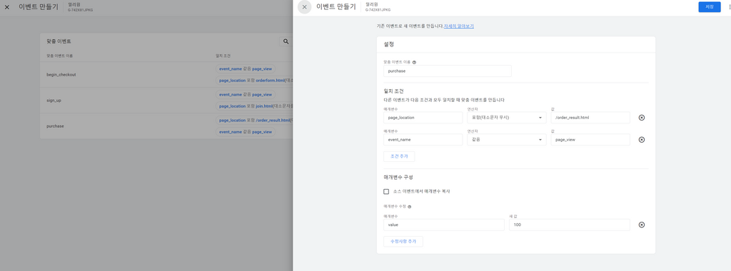Click the help icon beside 매개변수 수정
This screenshot has height=271, width=731.
tap(409, 206)
